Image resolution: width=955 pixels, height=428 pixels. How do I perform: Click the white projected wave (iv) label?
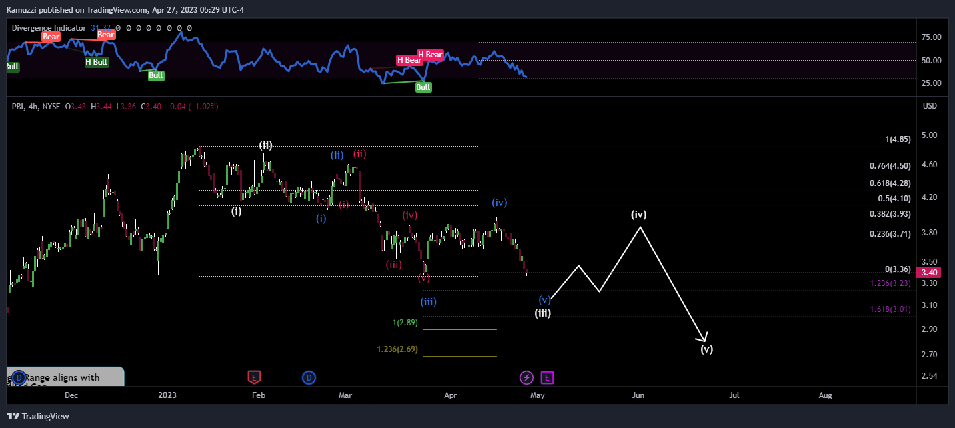[639, 215]
